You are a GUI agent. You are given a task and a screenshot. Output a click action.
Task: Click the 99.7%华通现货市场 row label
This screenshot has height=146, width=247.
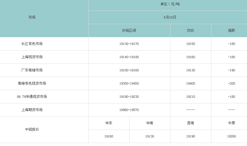point(32,97)
